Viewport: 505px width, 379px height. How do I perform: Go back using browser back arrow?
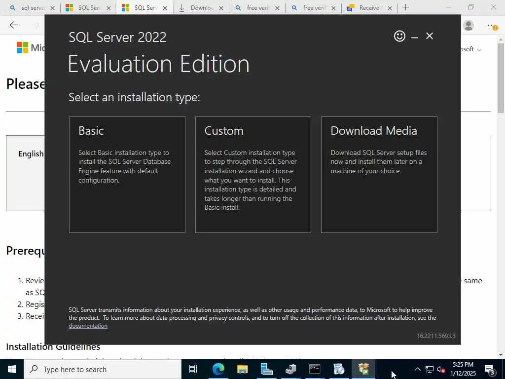(14, 25)
